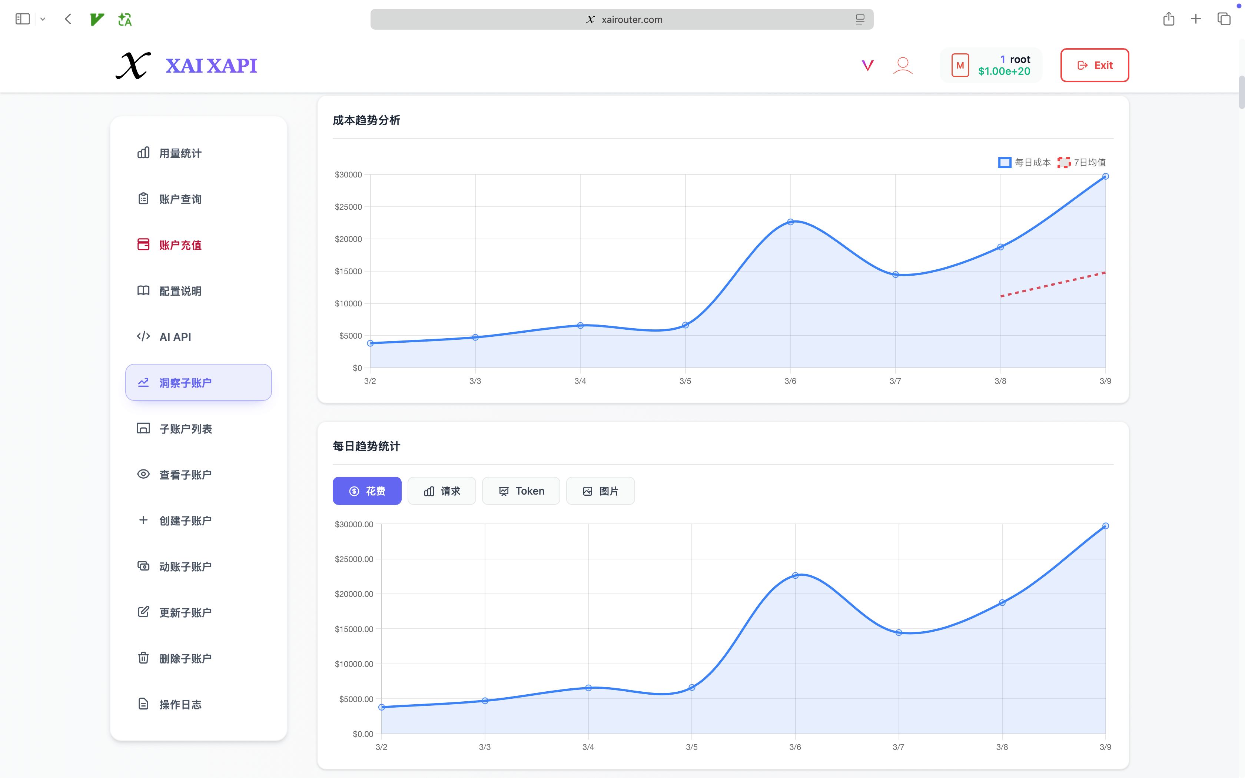Open root account balance panel
The height and width of the screenshot is (778, 1245).
coord(991,65)
